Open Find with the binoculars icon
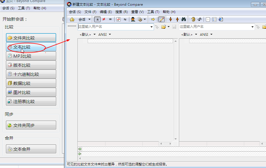266x168 pixels. point(183,19)
